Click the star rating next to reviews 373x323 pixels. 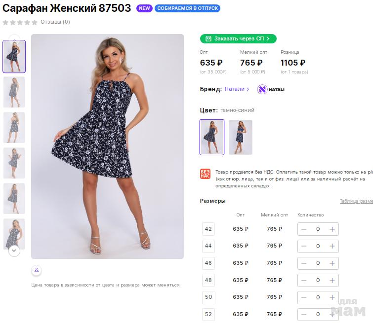tap(20, 22)
